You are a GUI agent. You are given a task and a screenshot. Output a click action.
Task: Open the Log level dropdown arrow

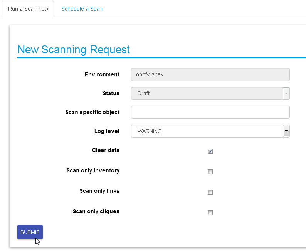pos(286,131)
